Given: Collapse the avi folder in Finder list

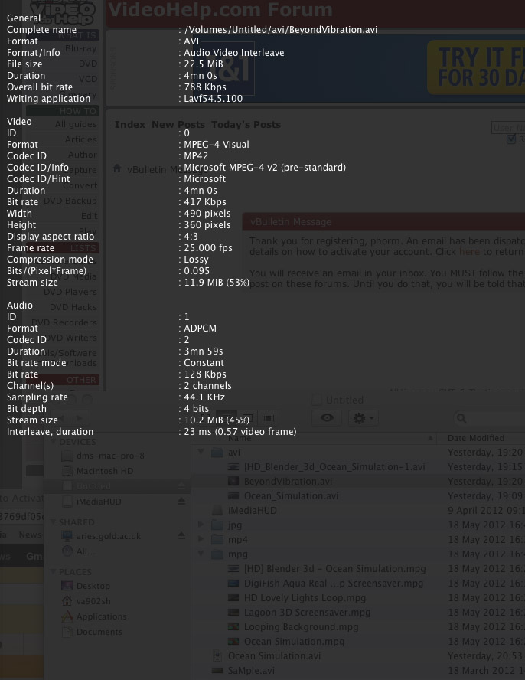Looking at the screenshot, I should coord(201,452).
